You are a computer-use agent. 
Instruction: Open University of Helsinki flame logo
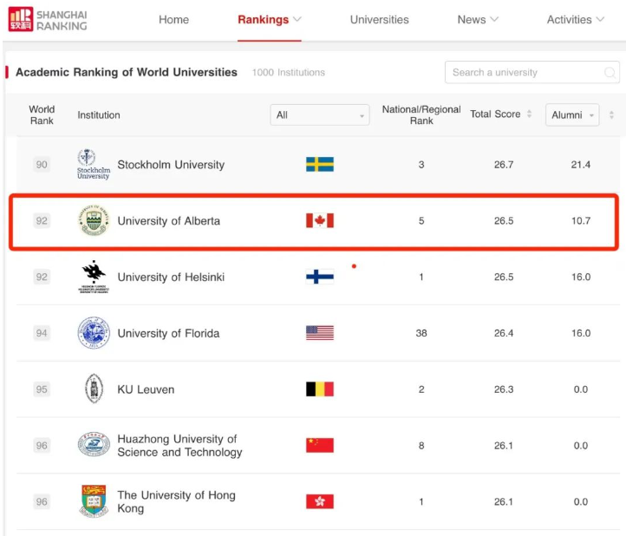[x=94, y=278]
